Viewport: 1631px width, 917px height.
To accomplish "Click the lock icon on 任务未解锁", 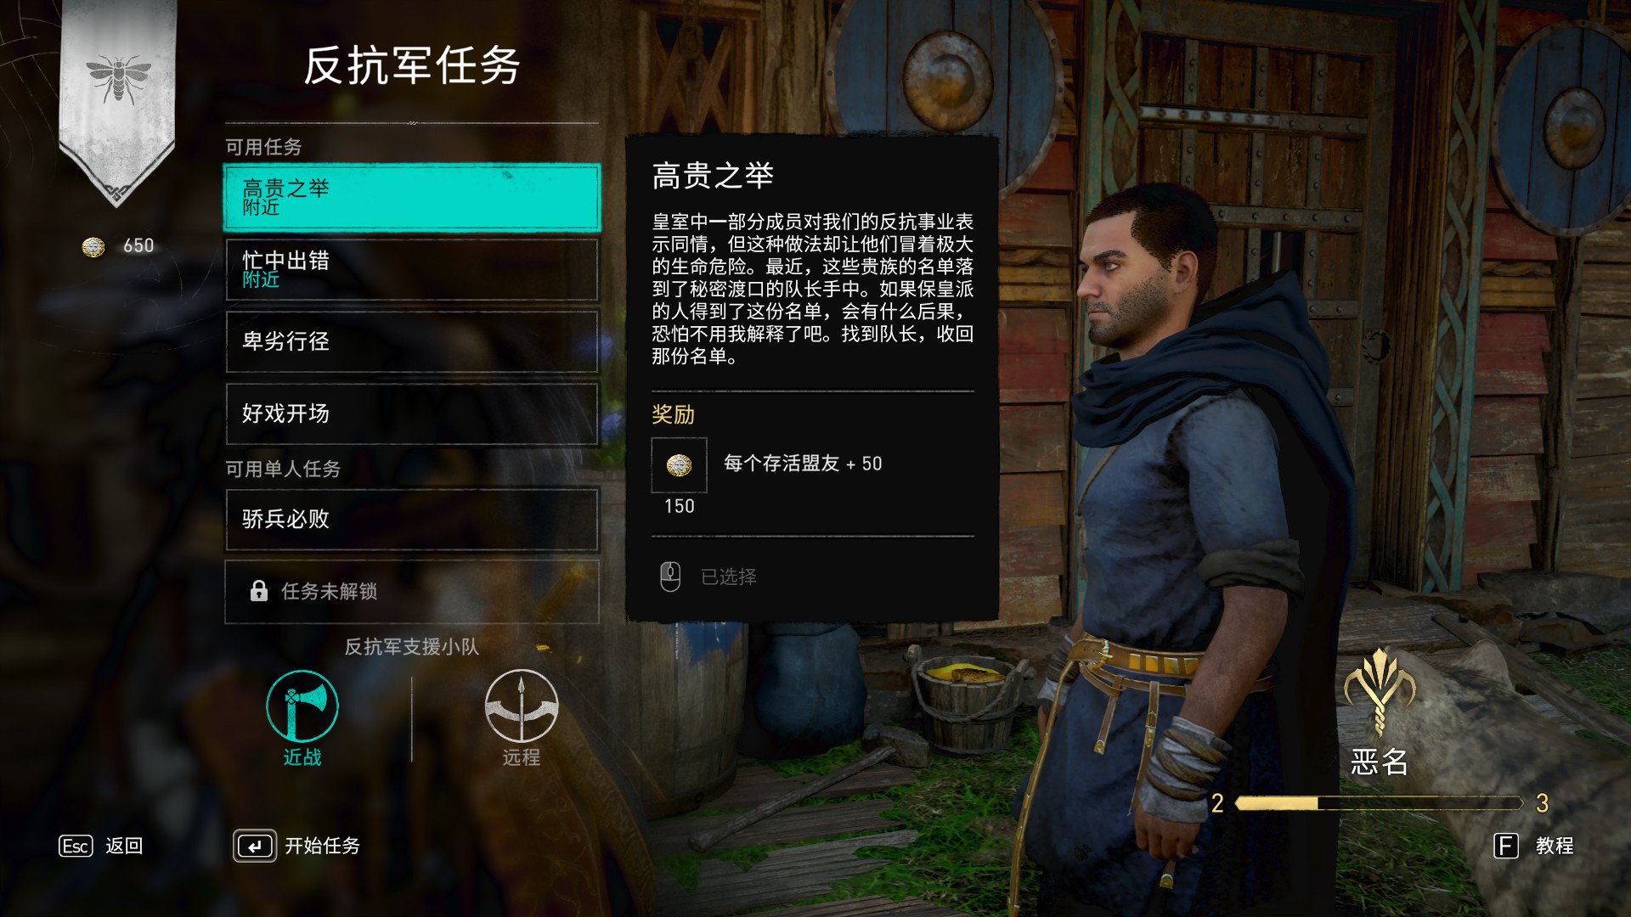I will coord(259,591).
